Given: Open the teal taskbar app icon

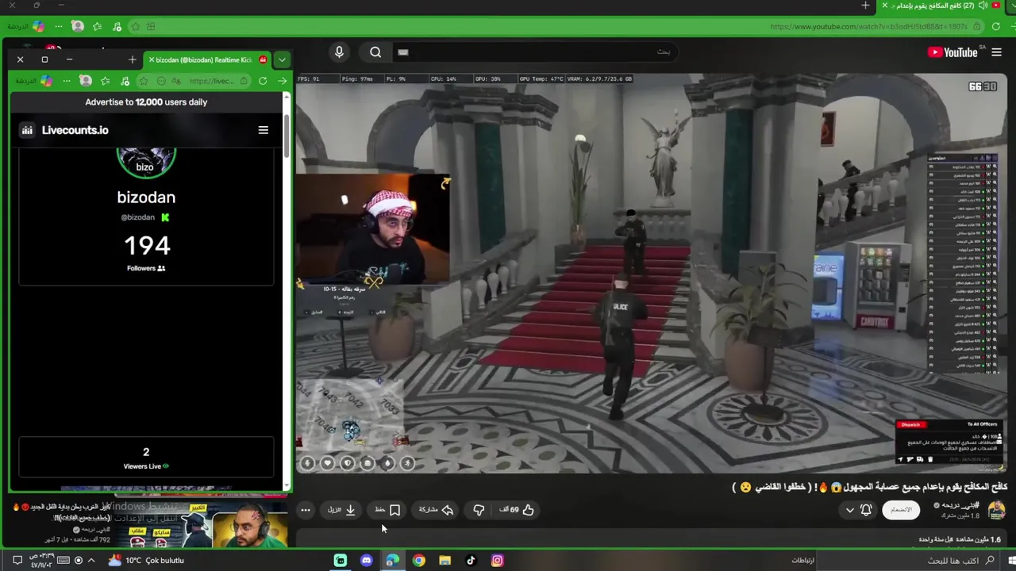Looking at the screenshot, I should (x=341, y=561).
